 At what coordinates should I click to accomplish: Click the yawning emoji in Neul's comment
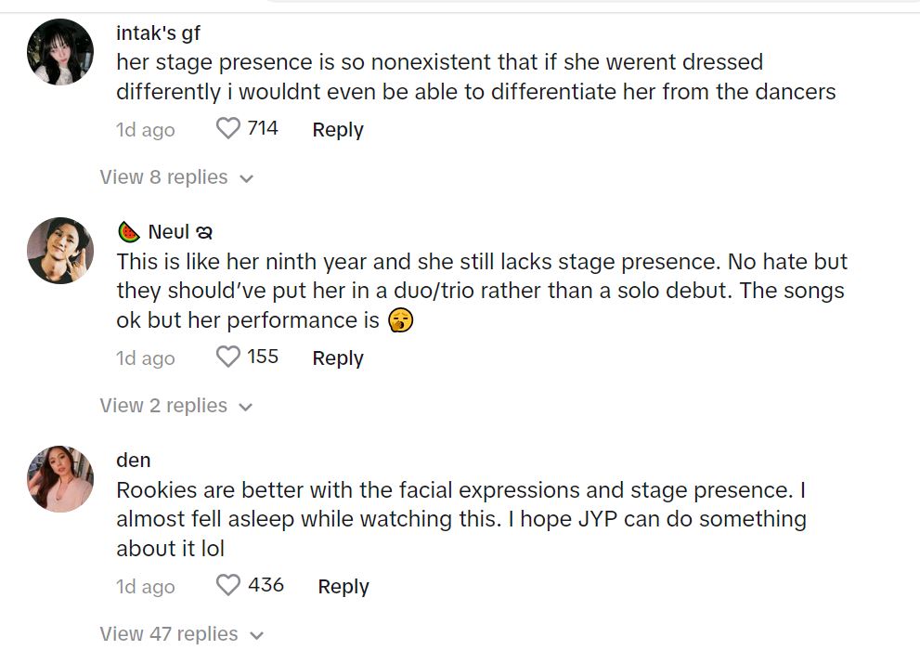click(401, 320)
